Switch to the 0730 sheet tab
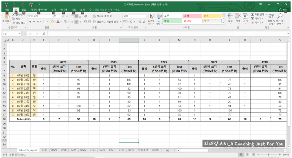 pyautogui.click(x=44, y=150)
